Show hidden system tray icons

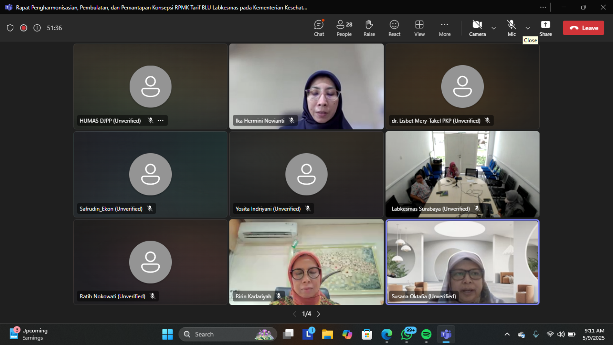[507, 334]
